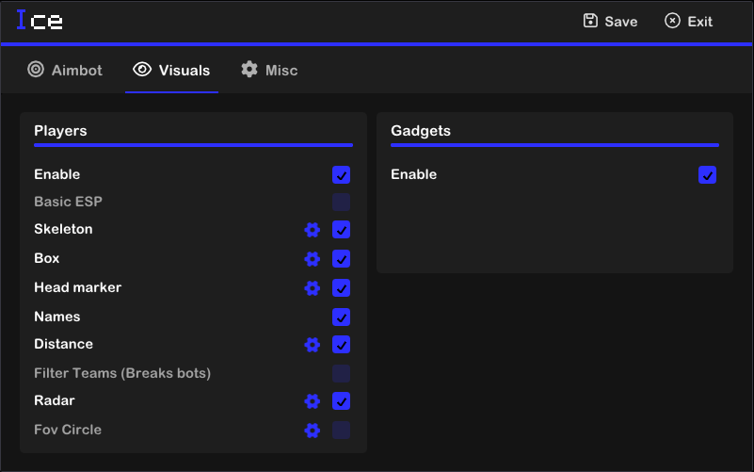Screen dimensions: 754x472
Task: Uncheck Enable in the Gadgets panel
Action: (708, 175)
